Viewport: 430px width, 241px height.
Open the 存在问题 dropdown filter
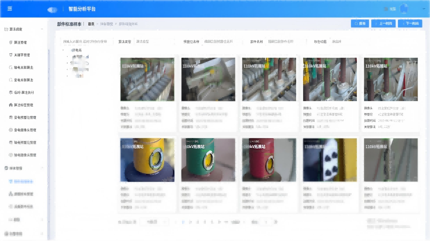[x=348, y=42]
